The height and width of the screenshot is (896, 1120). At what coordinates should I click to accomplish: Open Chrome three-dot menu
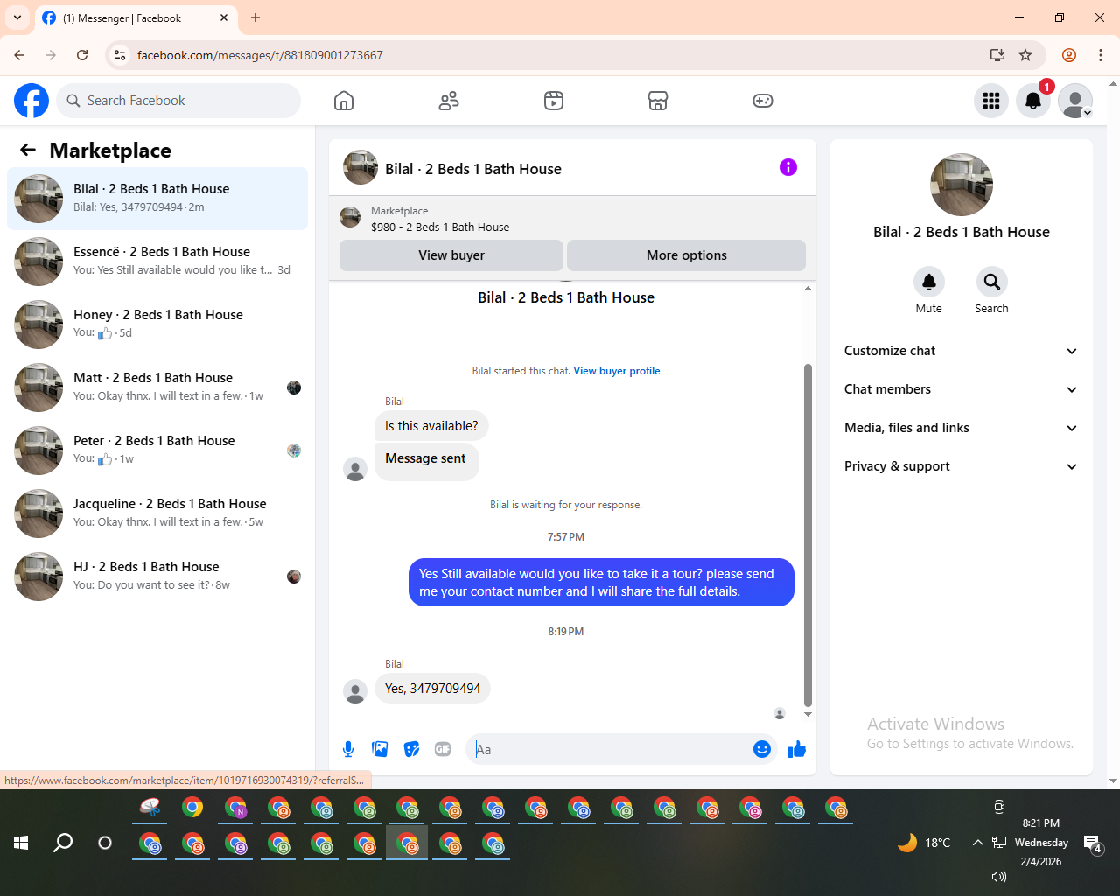coord(1101,55)
